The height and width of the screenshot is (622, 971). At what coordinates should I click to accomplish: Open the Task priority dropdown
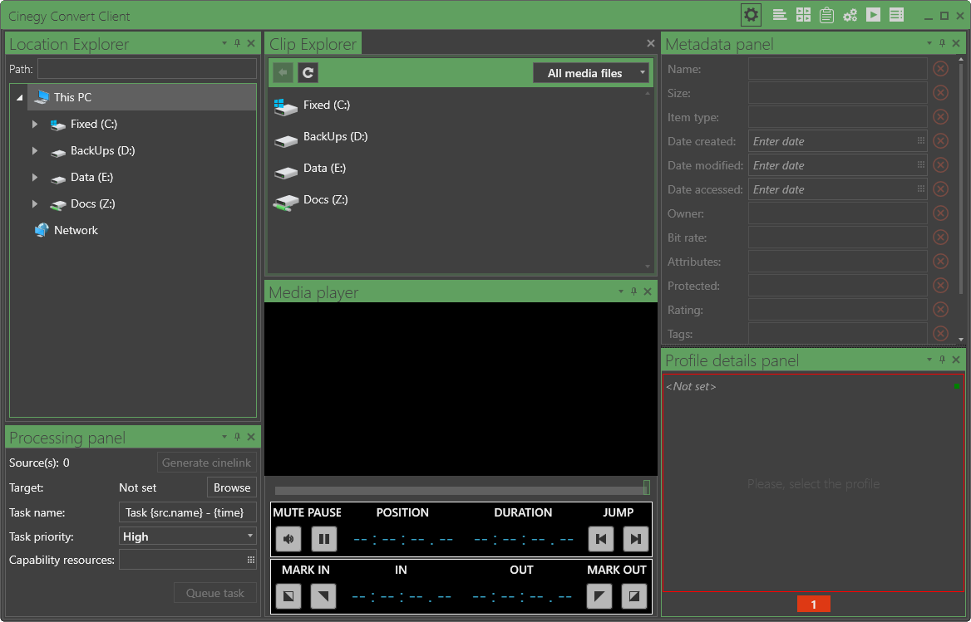tap(188, 536)
